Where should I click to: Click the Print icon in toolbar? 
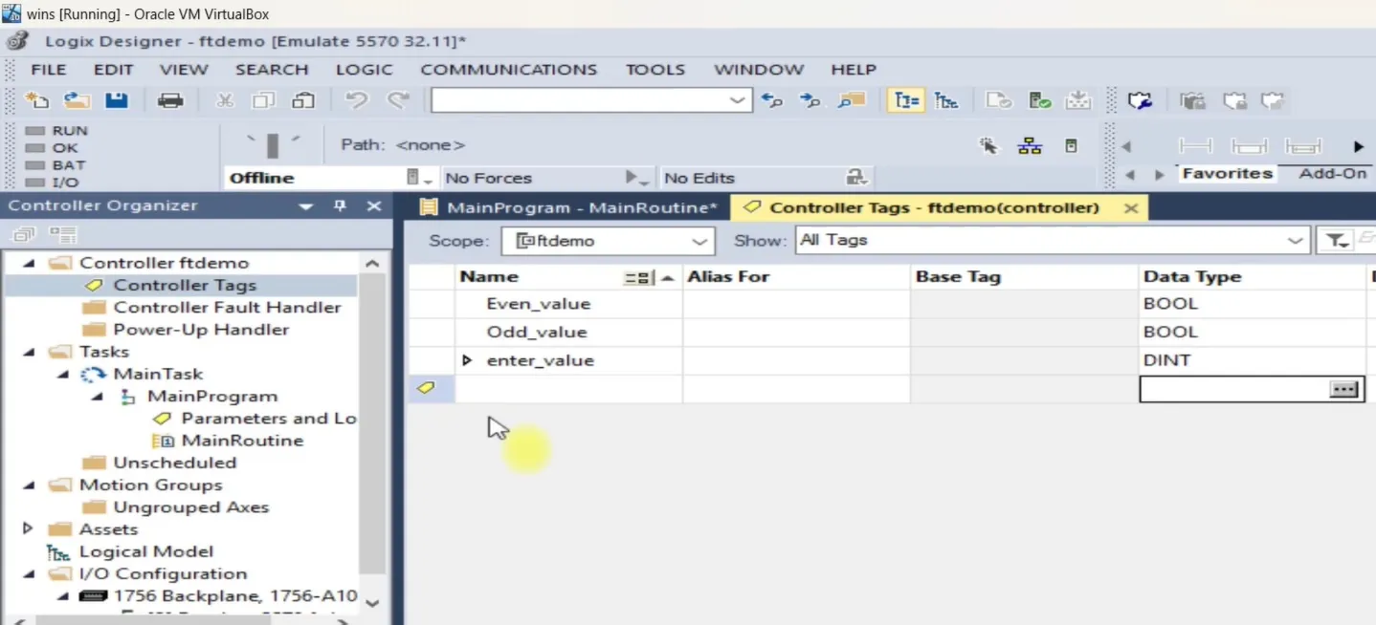170,100
